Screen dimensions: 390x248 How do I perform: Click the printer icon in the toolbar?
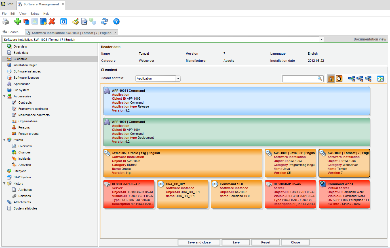(6, 22)
